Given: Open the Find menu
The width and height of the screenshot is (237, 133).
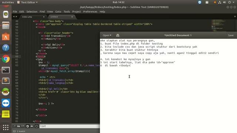Looking at the screenshot, I should (x=42, y=11).
